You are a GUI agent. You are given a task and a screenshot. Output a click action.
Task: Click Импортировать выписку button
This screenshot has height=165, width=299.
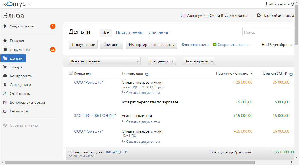tap(151, 45)
